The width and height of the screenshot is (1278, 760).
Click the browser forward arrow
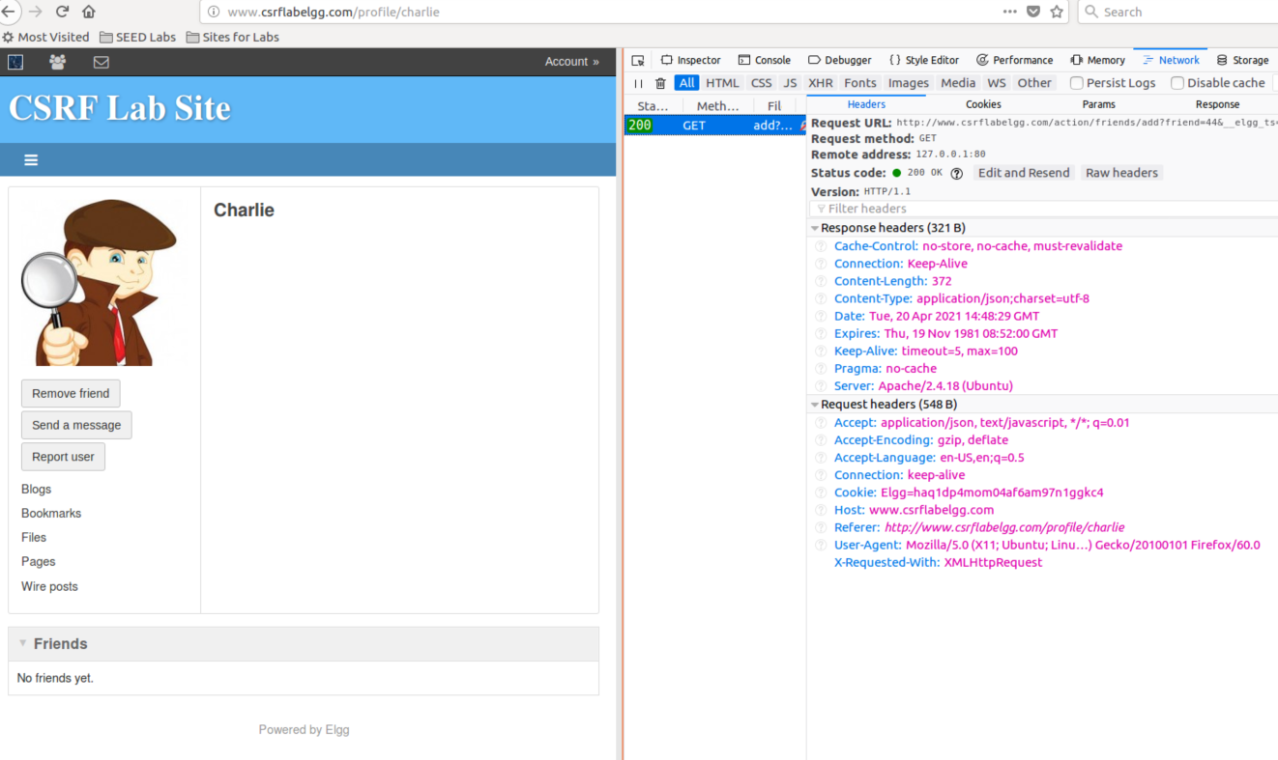coord(35,12)
